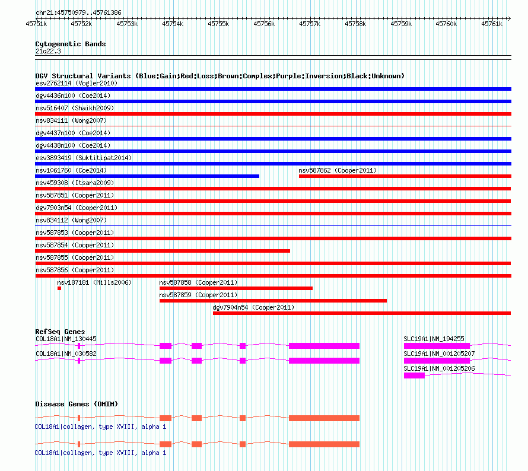
Task: Click the largest orange exon in the first OMIM track
Action: [325, 418]
